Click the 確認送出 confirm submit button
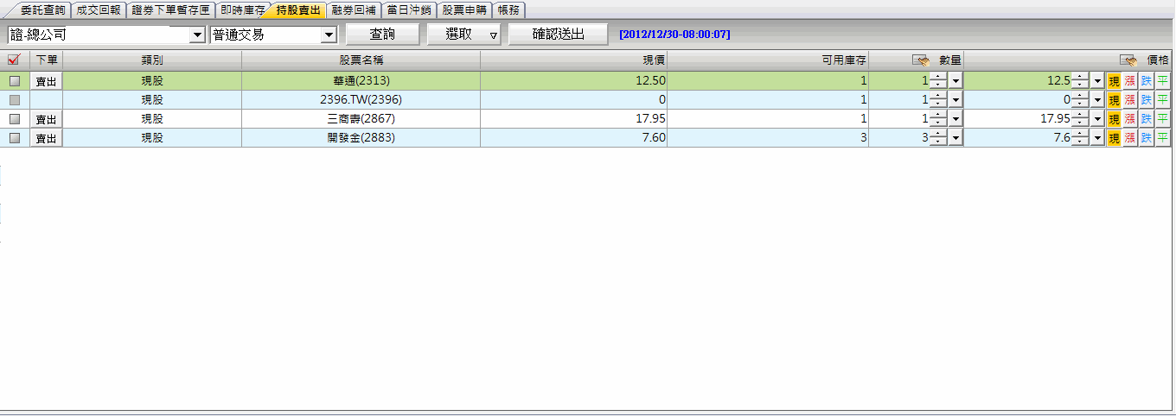Screen dimensions: 1176x416 (x=558, y=35)
